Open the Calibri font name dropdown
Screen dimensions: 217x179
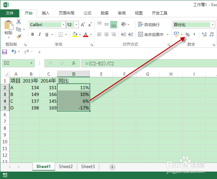[63, 25]
